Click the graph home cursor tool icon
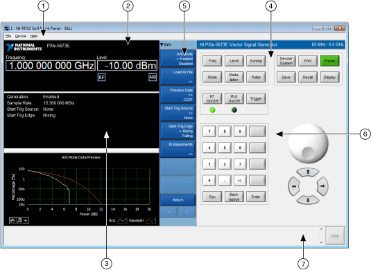The height and width of the screenshot is (270, 371). click(x=12, y=220)
